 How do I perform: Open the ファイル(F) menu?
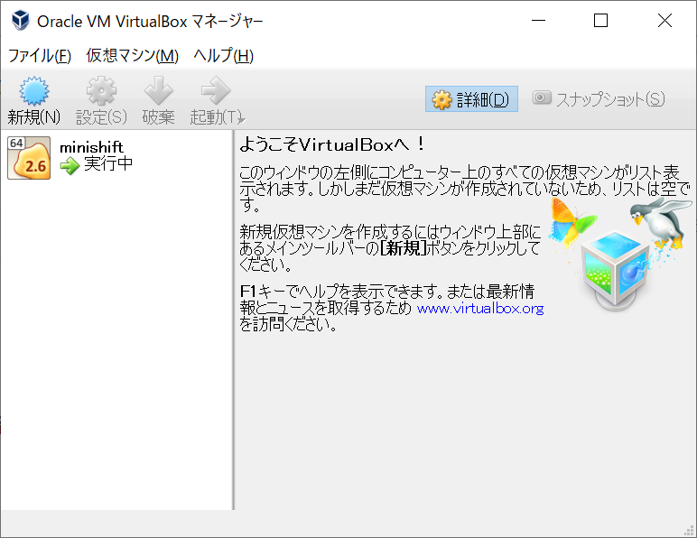pyautogui.click(x=40, y=56)
